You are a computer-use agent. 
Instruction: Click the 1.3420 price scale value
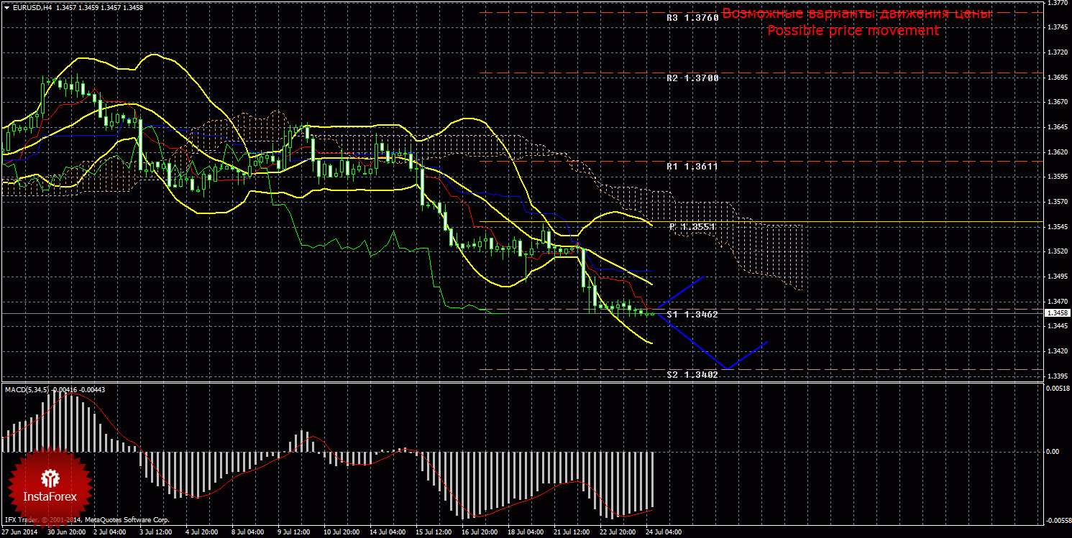coord(1057,351)
